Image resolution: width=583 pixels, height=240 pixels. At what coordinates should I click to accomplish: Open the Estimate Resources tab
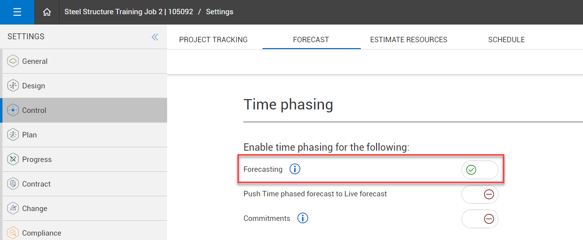(x=408, y=40)
